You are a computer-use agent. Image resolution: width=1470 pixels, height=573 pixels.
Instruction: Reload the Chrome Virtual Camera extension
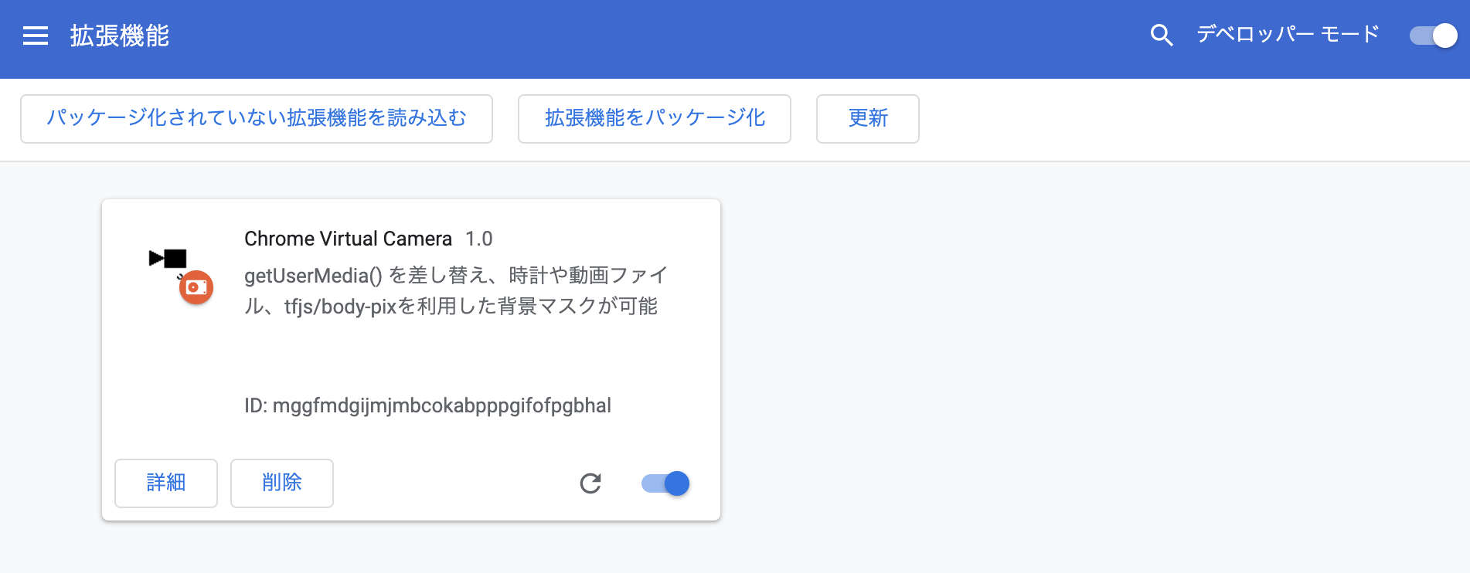coord(590,483)
